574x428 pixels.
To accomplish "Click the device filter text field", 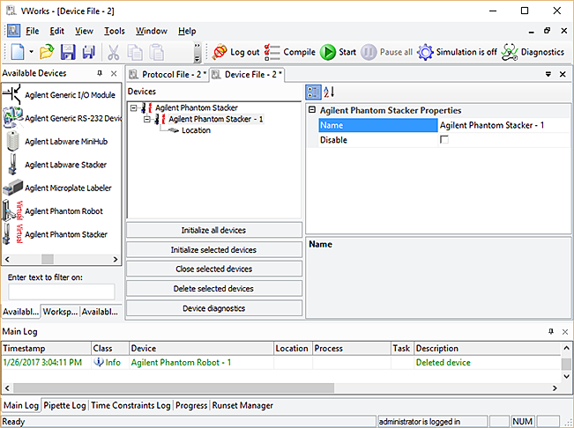I will (62, 291).
